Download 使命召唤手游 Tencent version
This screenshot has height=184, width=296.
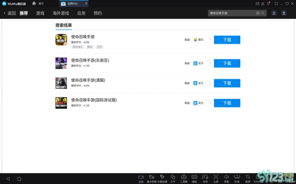pyautogui.click(x=227, y=40)
